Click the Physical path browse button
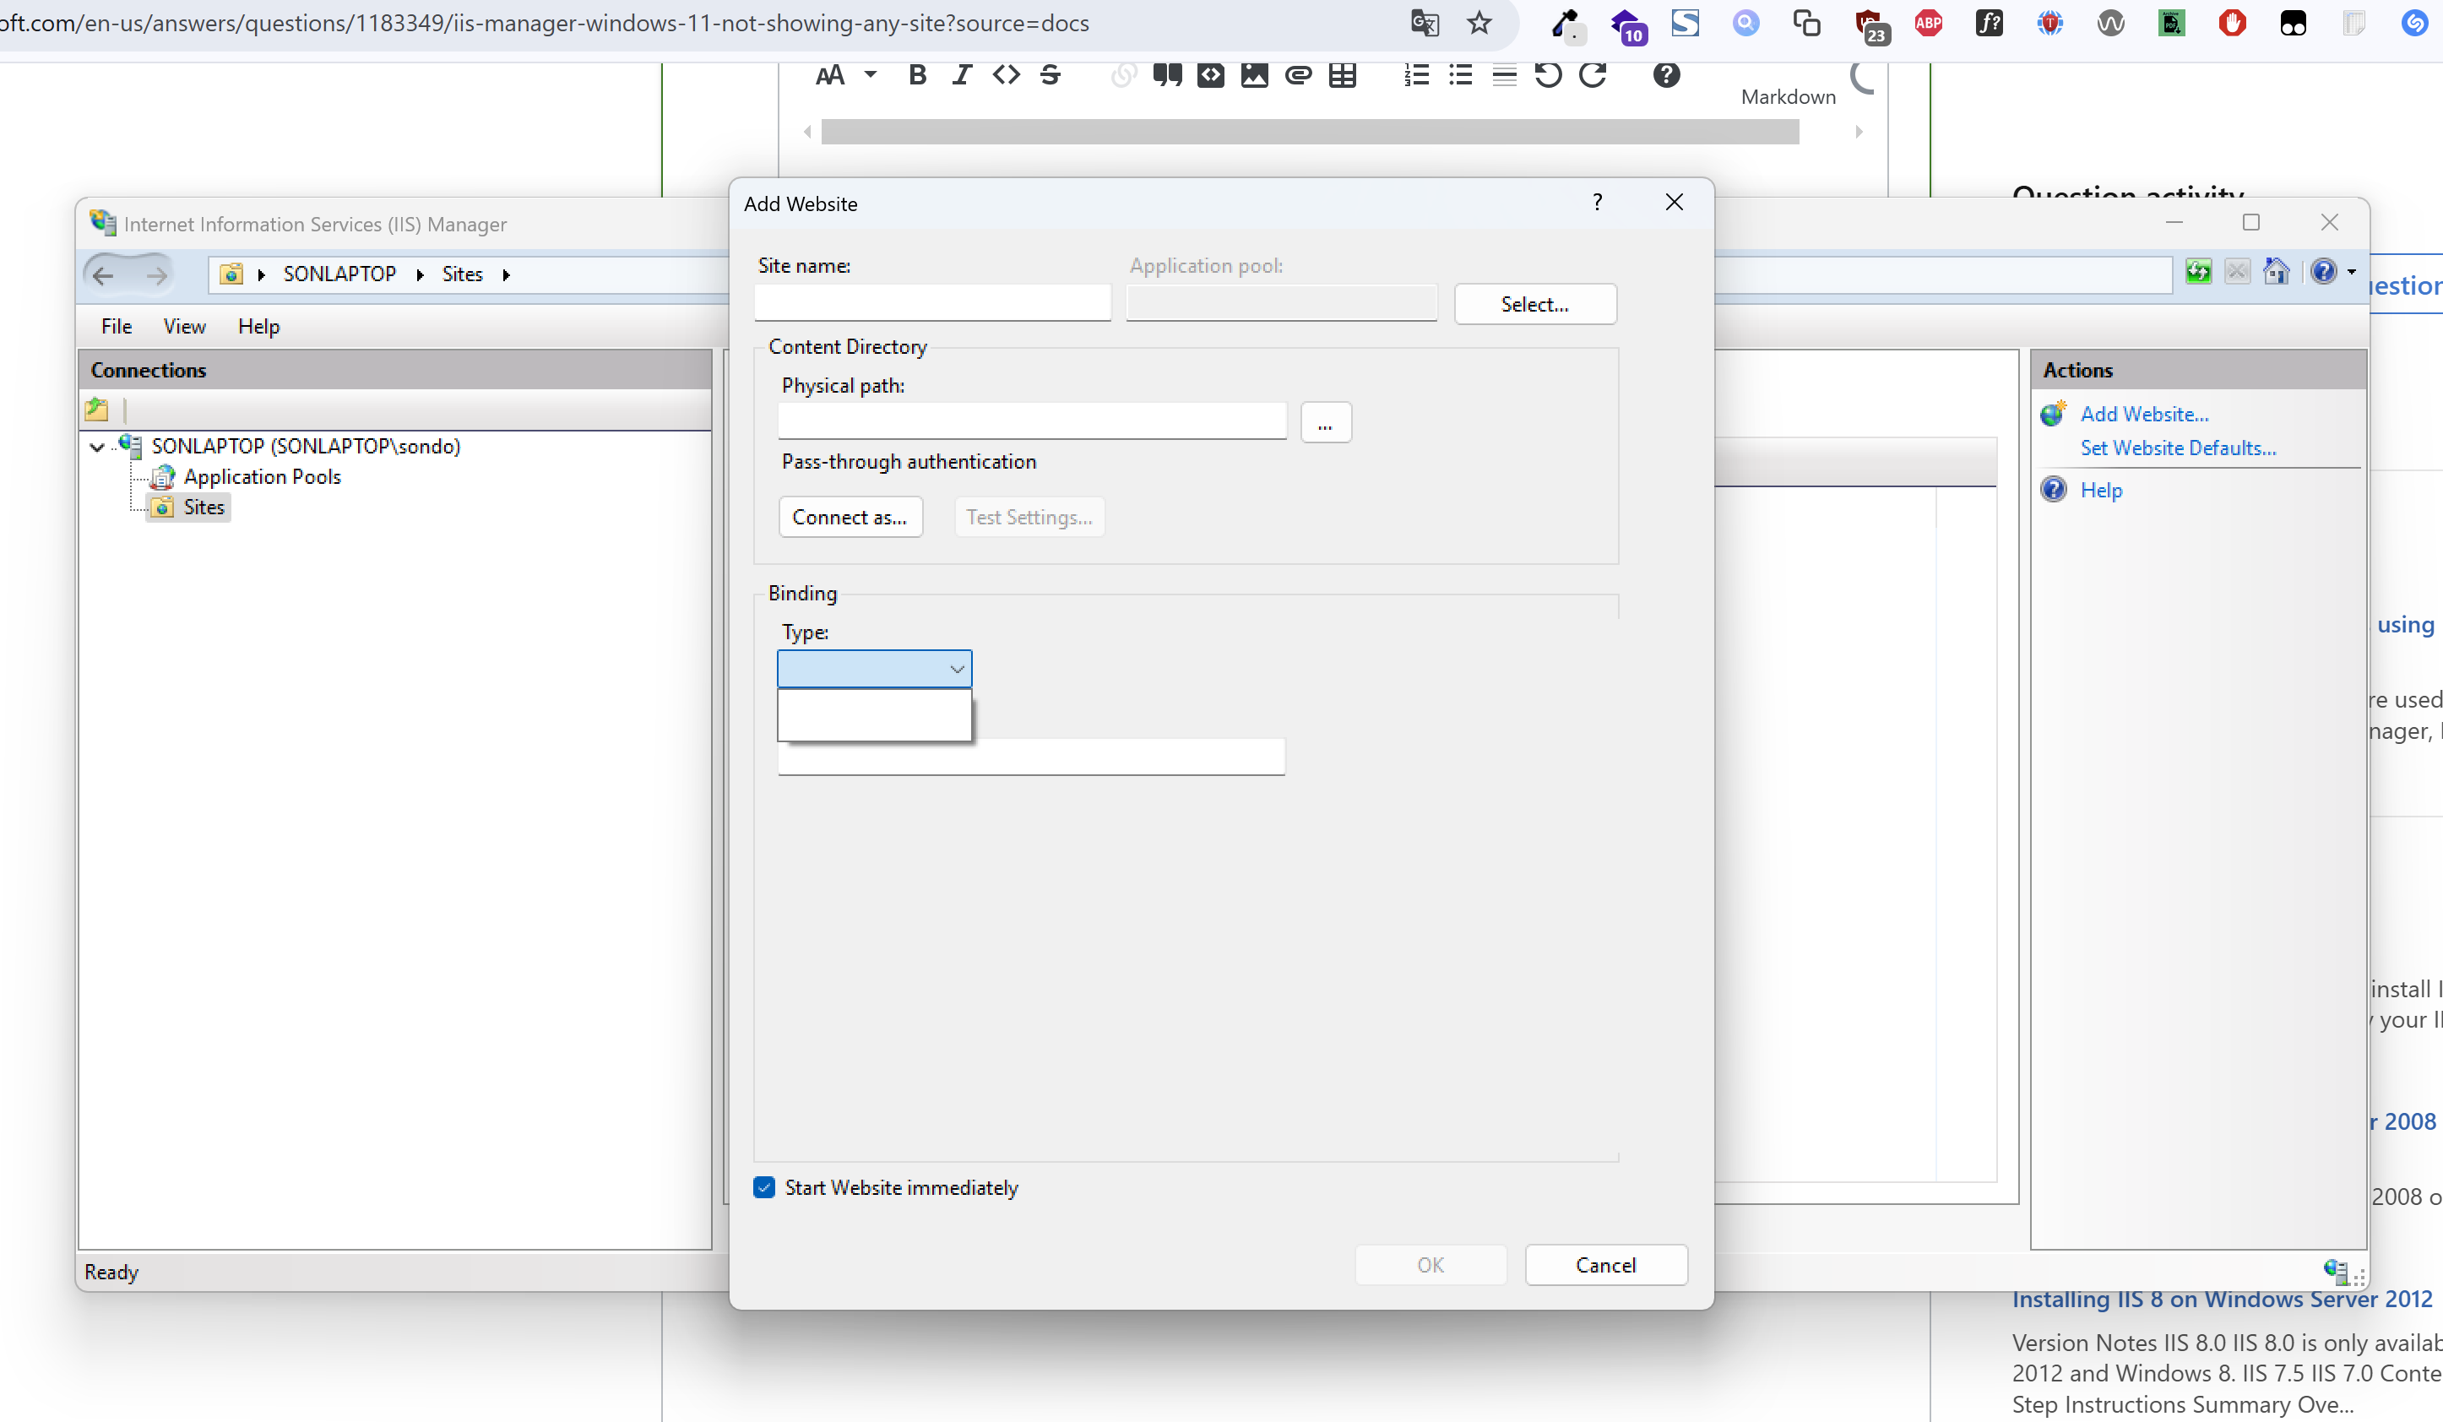 [1326, 423]
